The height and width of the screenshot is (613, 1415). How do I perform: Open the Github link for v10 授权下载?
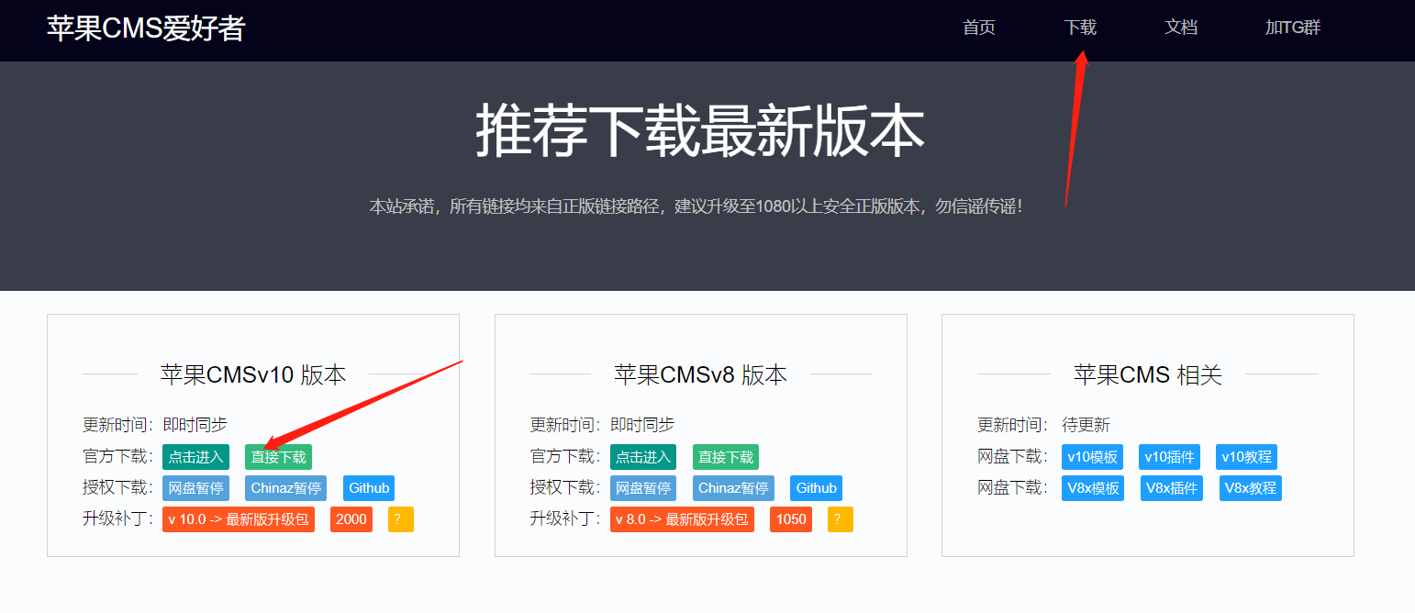click(x=368, y=487)
